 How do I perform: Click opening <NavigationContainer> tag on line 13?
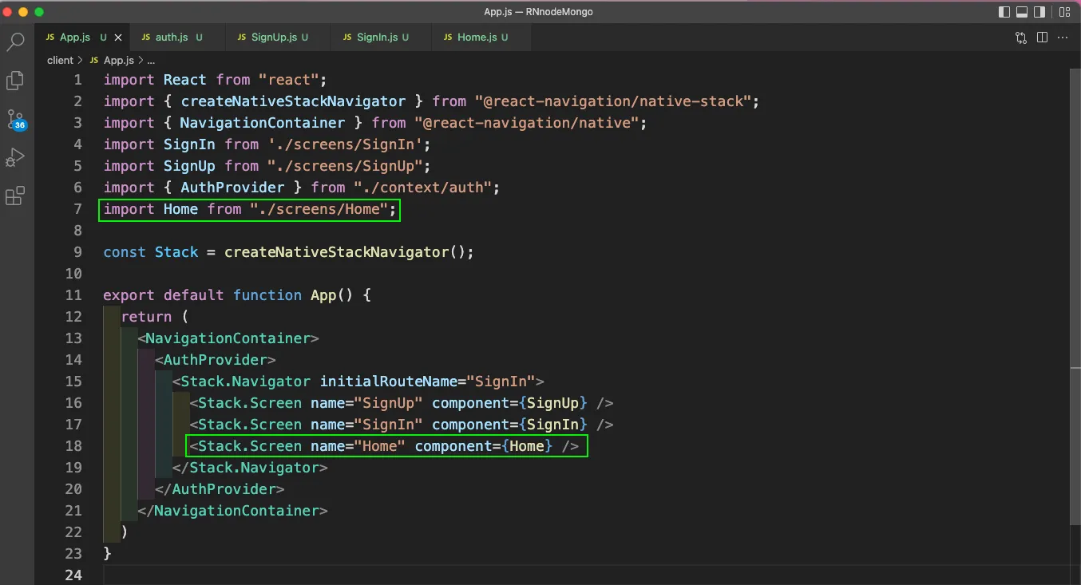[228, 338]
